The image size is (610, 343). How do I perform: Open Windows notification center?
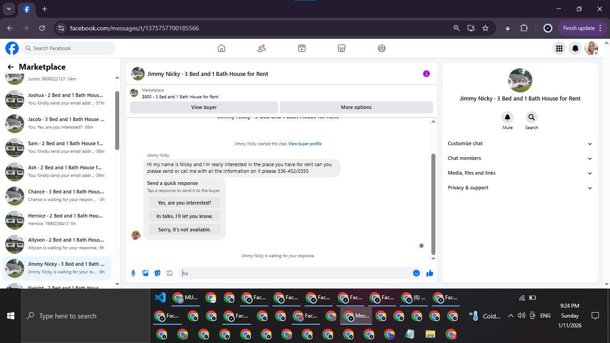pos(595,316)
